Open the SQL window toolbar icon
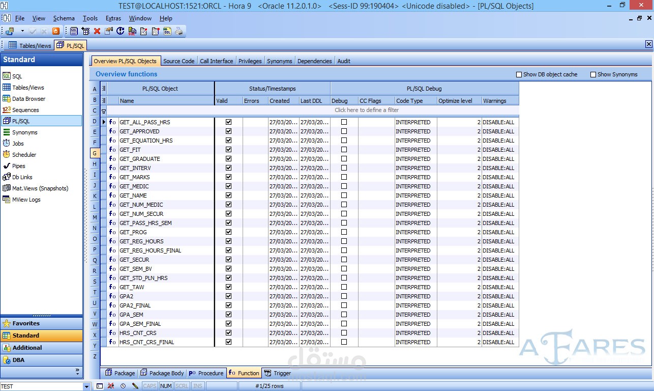The width and height of the screenshot is (654, 391). [74, 31]
